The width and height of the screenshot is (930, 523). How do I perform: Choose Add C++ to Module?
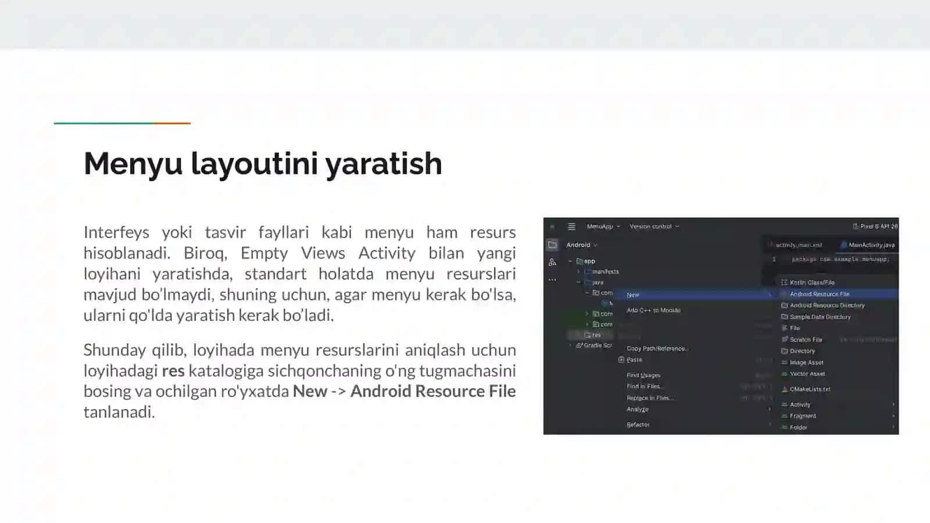[x=653, y=310]
